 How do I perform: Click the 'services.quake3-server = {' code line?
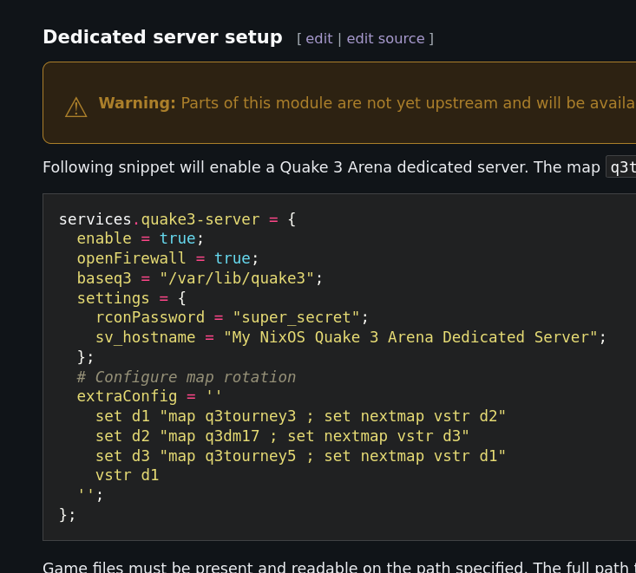coord(177,219)
